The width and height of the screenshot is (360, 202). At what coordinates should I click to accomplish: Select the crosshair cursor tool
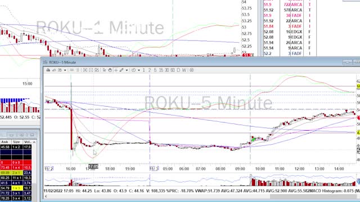pos(116,70)
